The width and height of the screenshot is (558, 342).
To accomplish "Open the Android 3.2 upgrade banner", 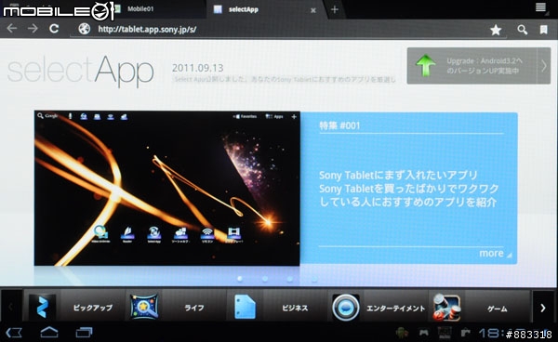I will pos(479,66).
